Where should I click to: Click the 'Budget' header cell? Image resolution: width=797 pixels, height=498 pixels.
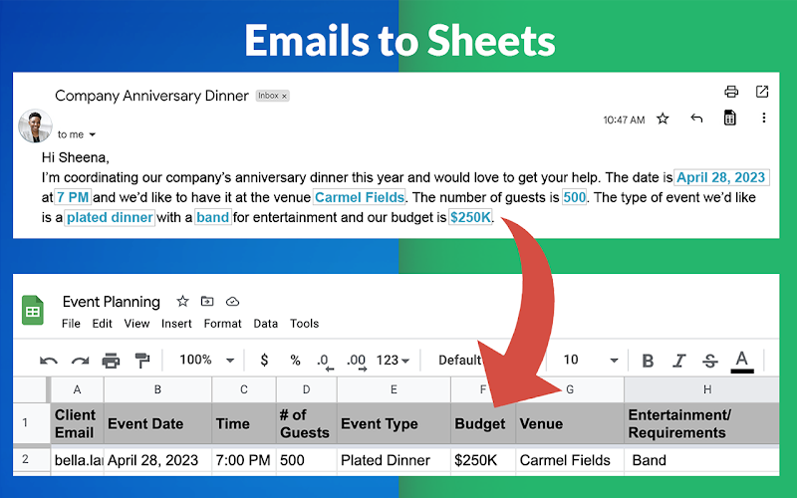point(483,423)
